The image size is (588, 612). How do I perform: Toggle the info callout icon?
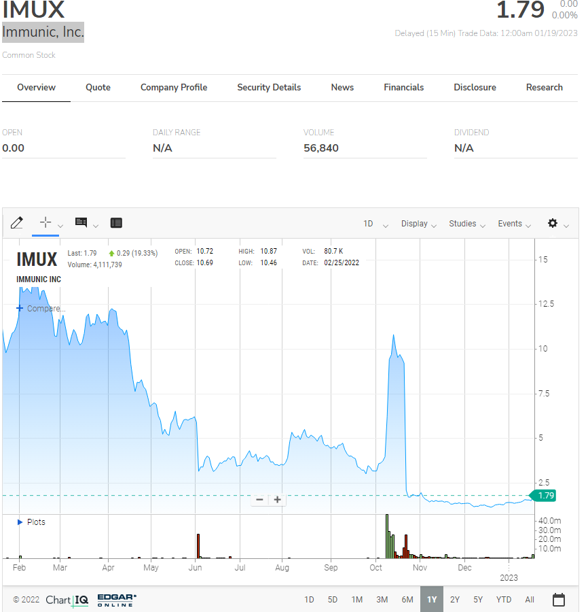[81, 222]
